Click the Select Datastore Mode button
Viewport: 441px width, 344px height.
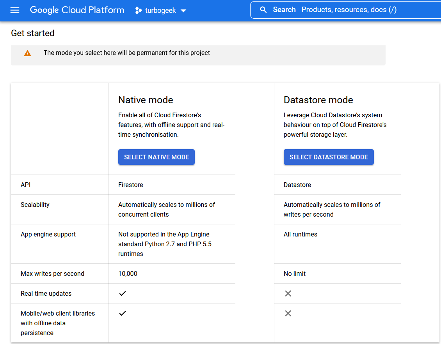point(329,157)
